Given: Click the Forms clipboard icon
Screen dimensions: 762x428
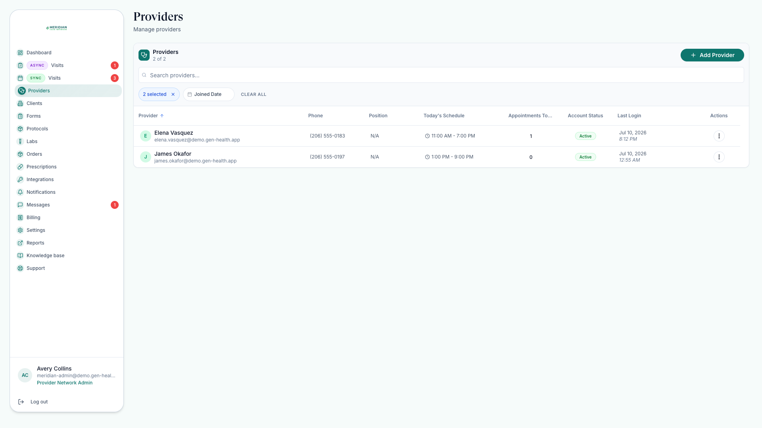Looking at the screenshot, I should pyautogui.click(x=20, y=116).
